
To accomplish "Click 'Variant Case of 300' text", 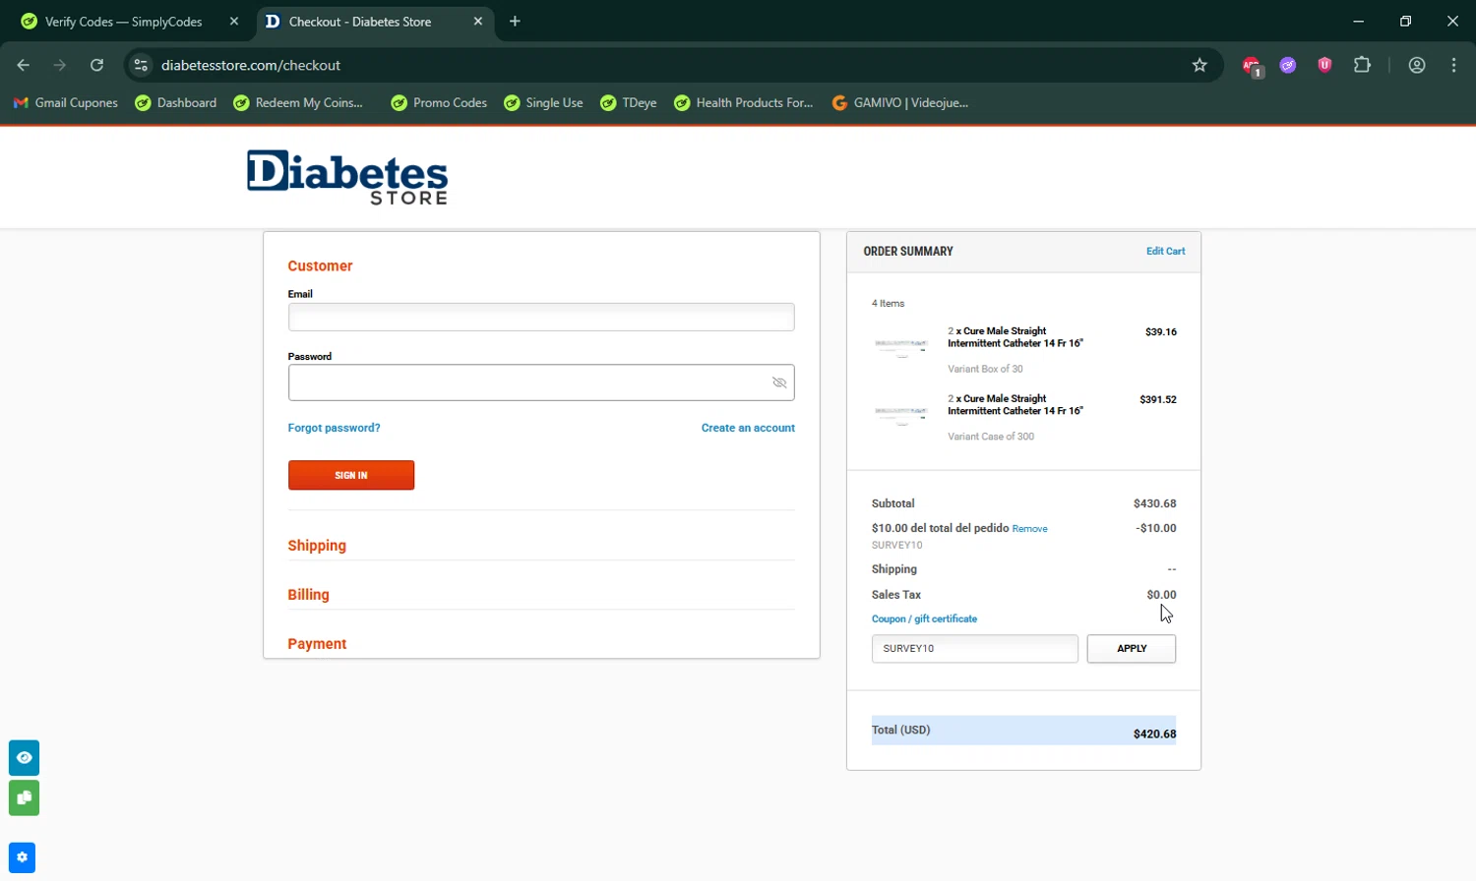I will click(991, 437).
